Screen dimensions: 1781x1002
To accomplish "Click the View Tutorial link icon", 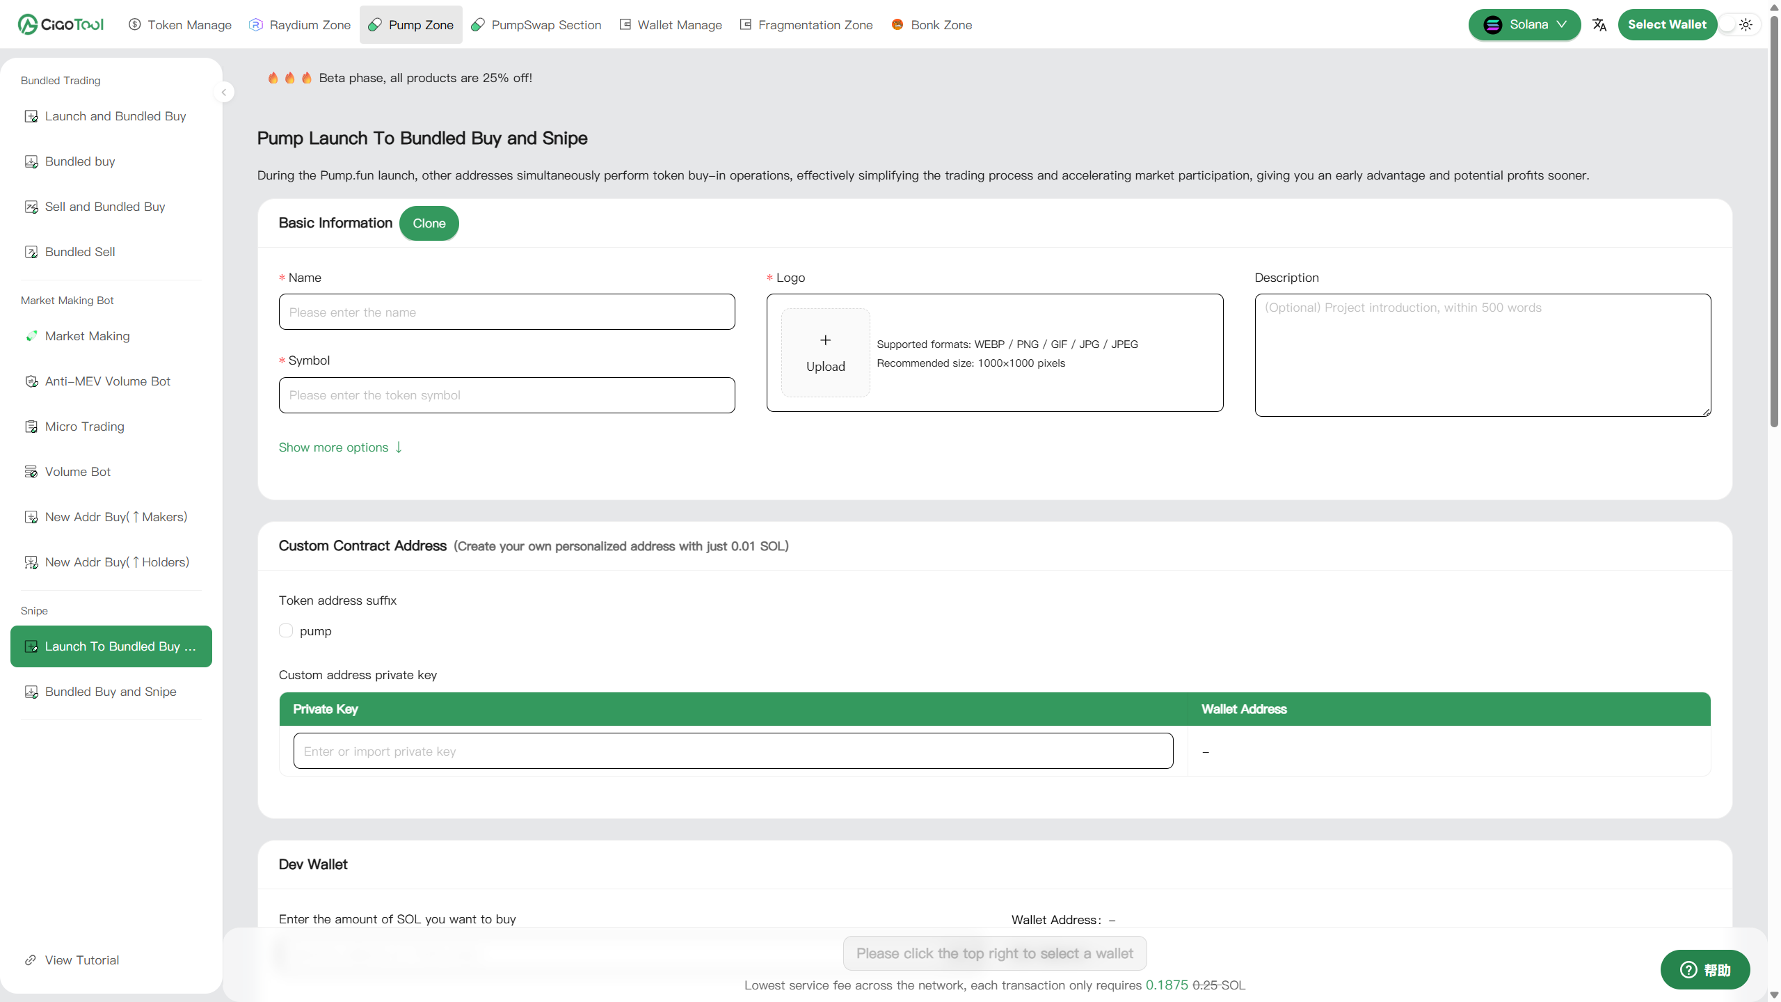I will [x=31, y=960].
